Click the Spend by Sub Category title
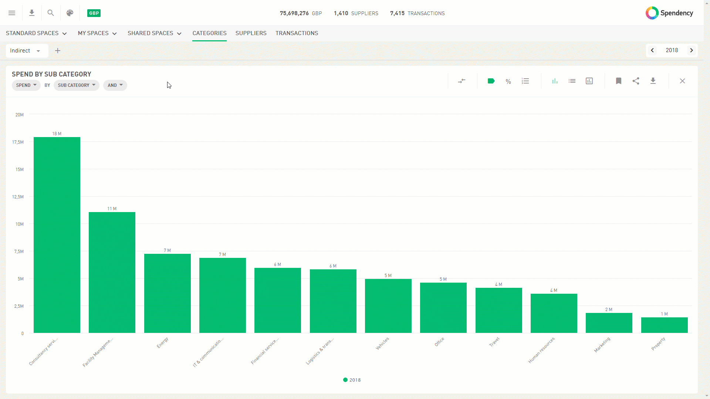710x399 pixels. click(51, 74)
